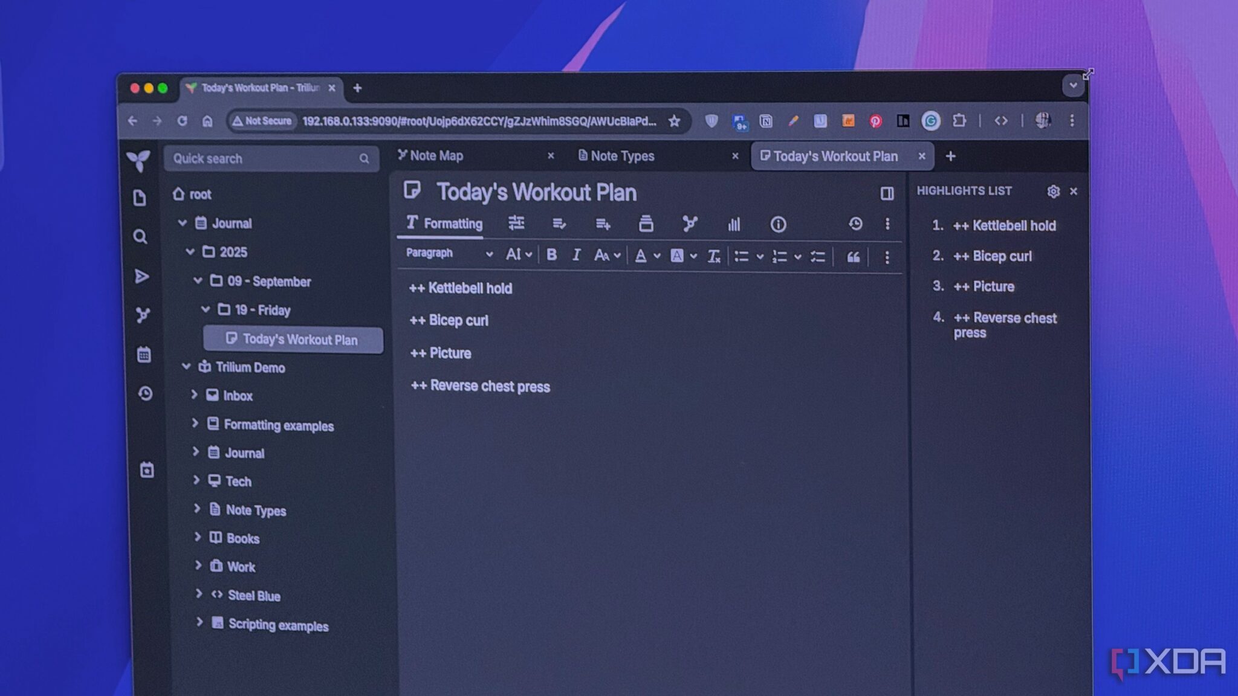This screenshot has width=1238, height=696.
Task: Click remove formatting toolbar icon
Action: [713, 256]
